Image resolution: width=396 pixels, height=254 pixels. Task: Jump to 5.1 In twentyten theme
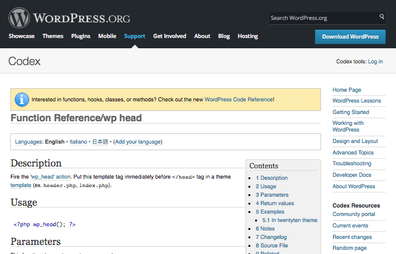click(290, 220)
